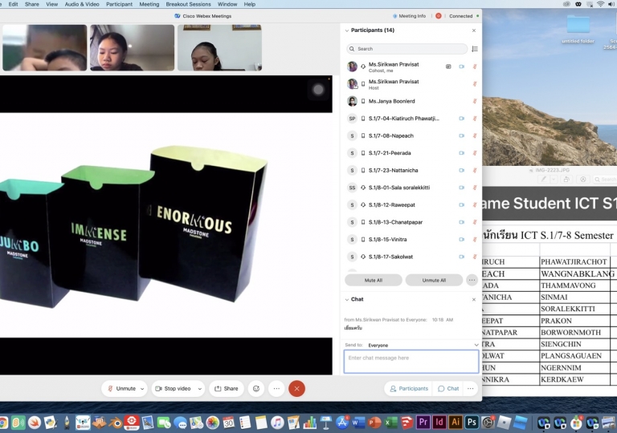Click the sort participants icon
Screen dimensions: 617x433
coord(475,49)
